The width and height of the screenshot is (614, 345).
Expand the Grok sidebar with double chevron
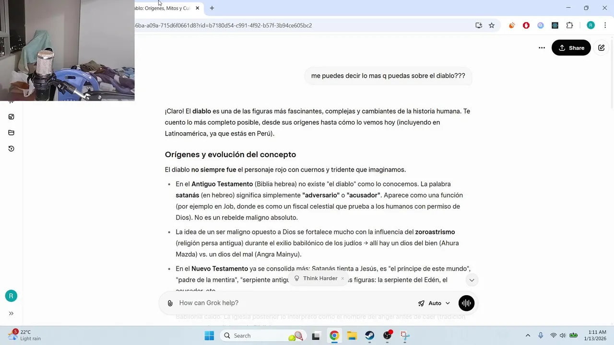pos(11,313)
